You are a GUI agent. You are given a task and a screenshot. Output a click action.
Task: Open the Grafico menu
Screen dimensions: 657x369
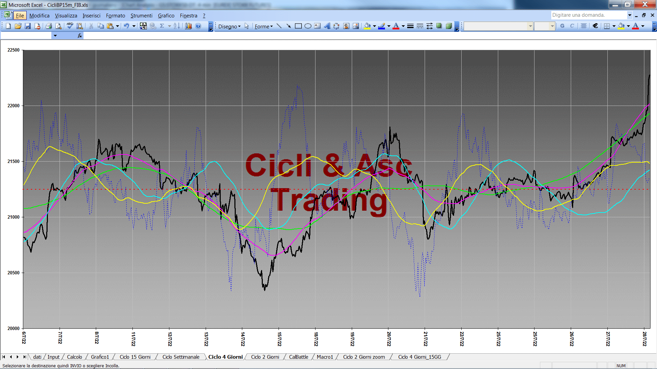pos(166,16)
